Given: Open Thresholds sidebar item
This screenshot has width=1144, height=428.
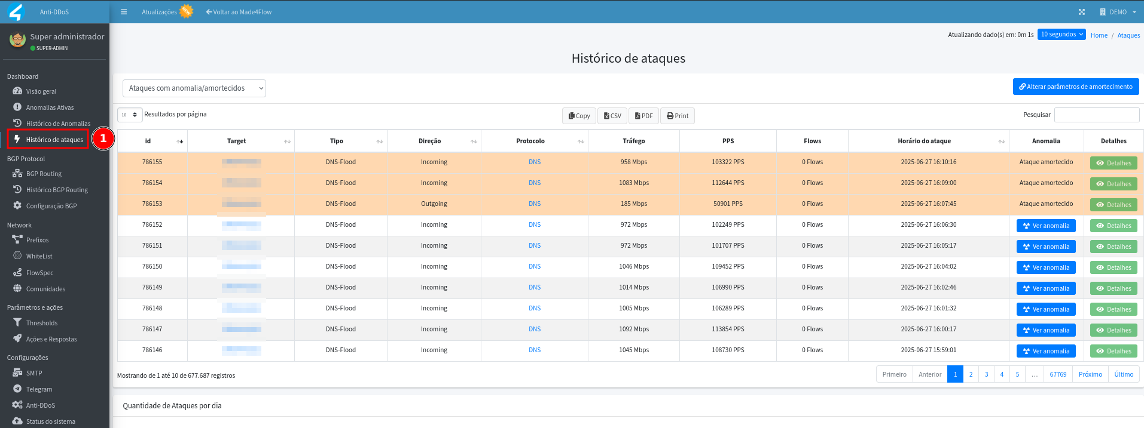Looking at the screenshot, I should point(42,323).
